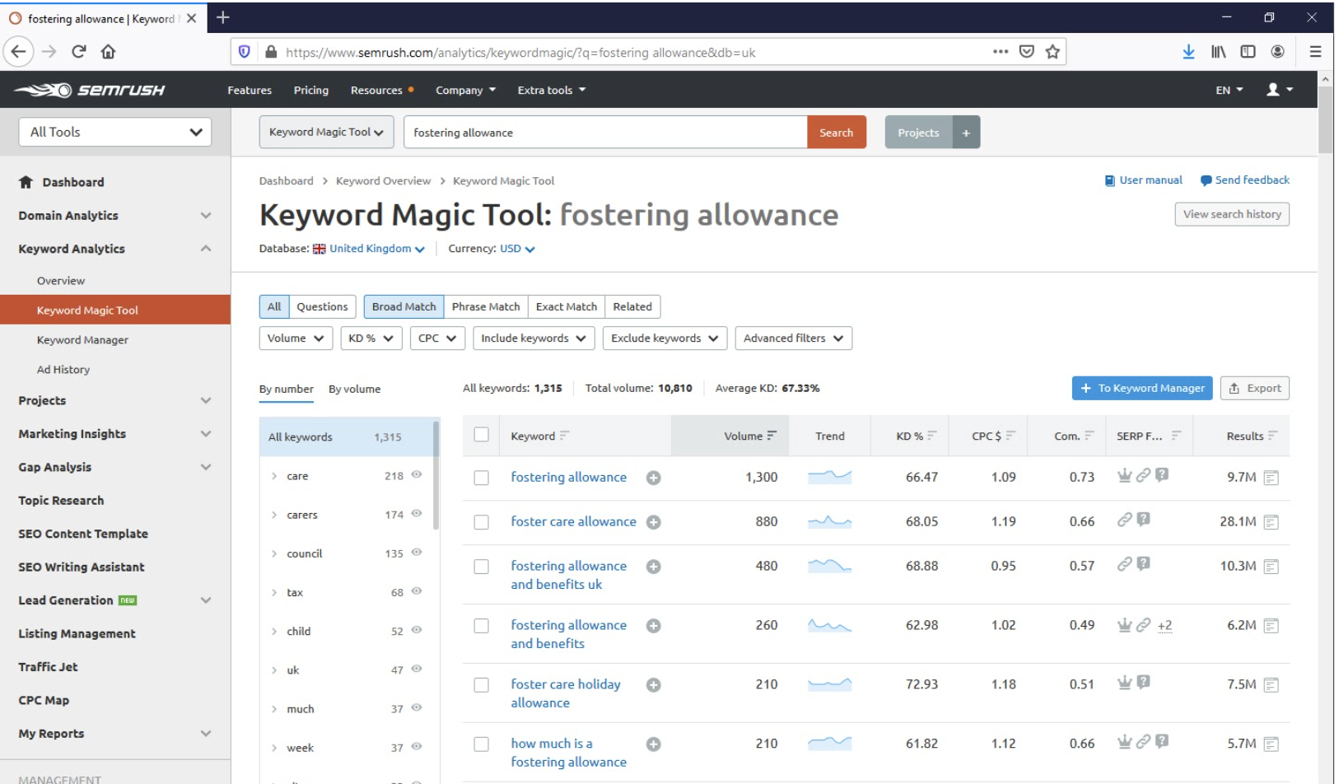Add foster care holiday allowance plus icon
The width and height of the screenshot is (1339, 784).
(653, 685)
